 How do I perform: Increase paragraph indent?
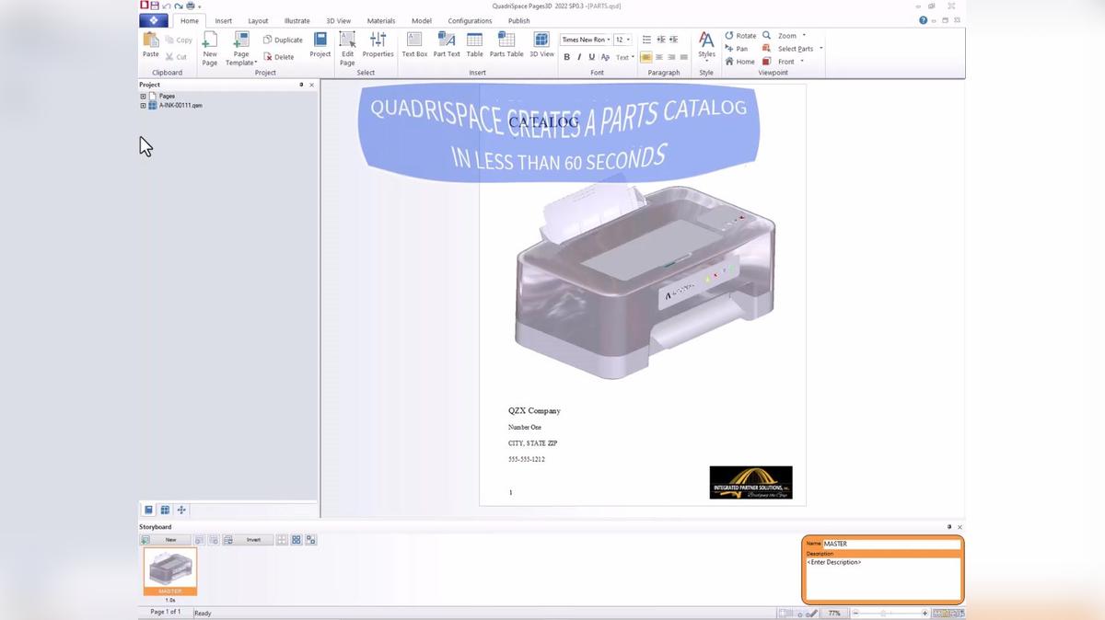pyautogui.click(x=673, y=40)
